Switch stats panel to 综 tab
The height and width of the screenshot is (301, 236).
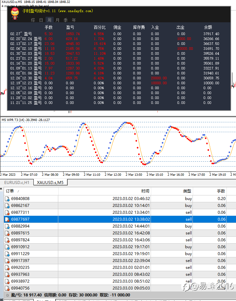click(33, 20)
